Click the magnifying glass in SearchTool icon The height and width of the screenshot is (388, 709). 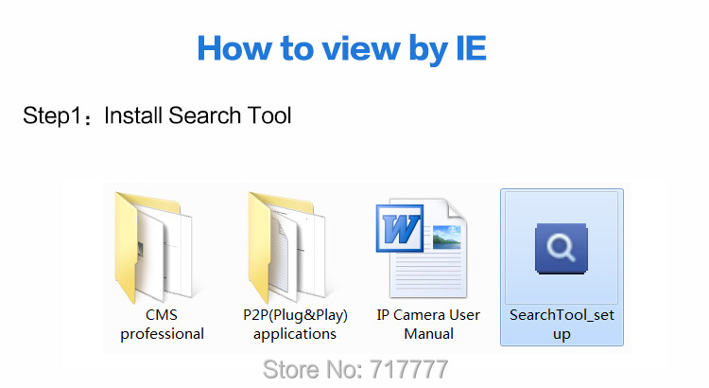562,250
